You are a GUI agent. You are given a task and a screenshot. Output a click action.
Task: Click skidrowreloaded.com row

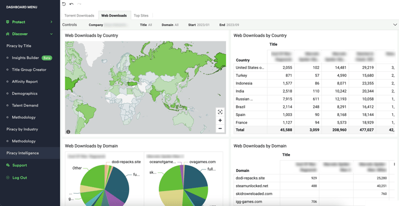click(x=254, y=194)
